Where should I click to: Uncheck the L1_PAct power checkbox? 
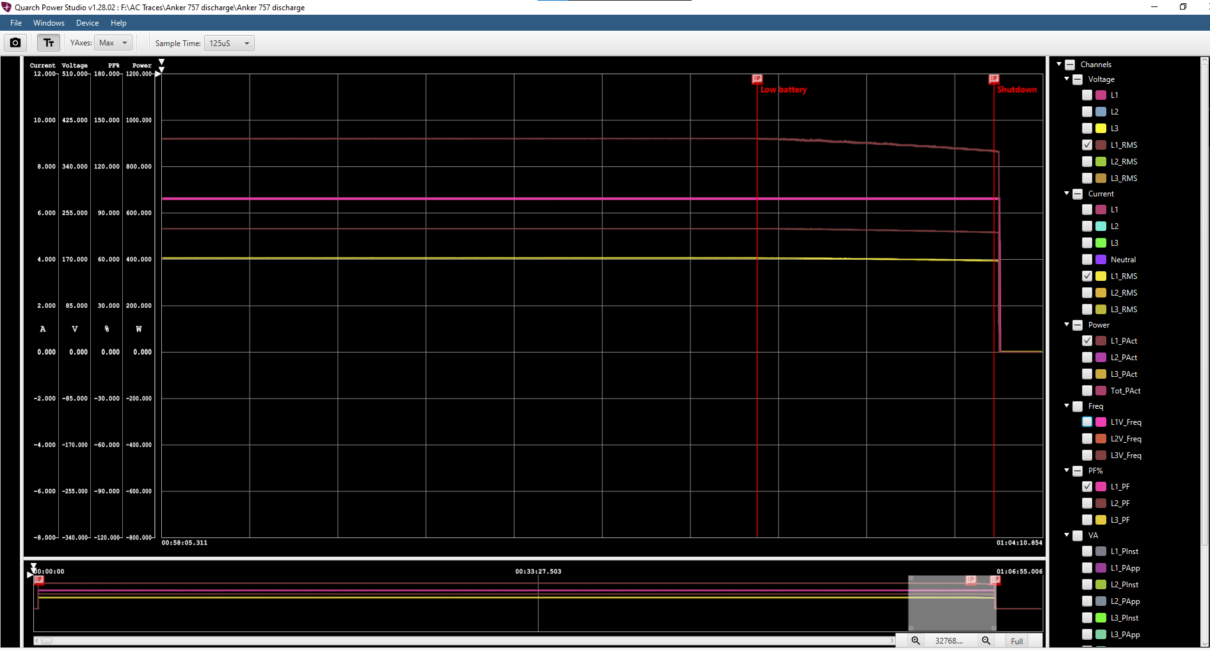tap(1087, 340)
